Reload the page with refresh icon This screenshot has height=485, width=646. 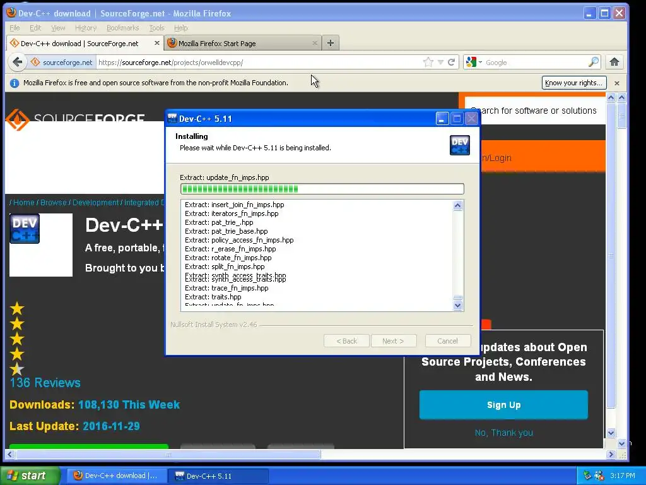click(451, 63)
